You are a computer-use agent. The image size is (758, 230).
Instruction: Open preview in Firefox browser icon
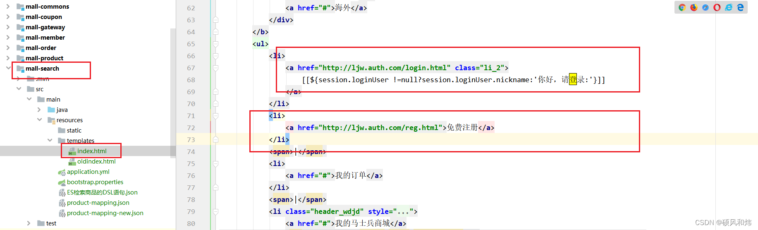[x=694, y=7]
